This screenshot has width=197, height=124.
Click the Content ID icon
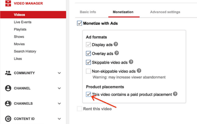tap(8, 119)
